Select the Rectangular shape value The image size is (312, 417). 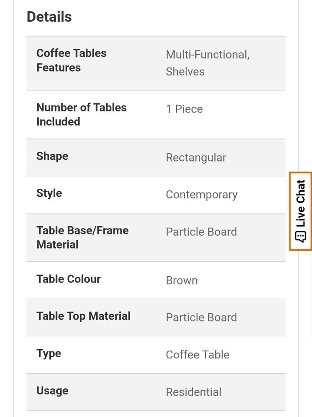196,158
